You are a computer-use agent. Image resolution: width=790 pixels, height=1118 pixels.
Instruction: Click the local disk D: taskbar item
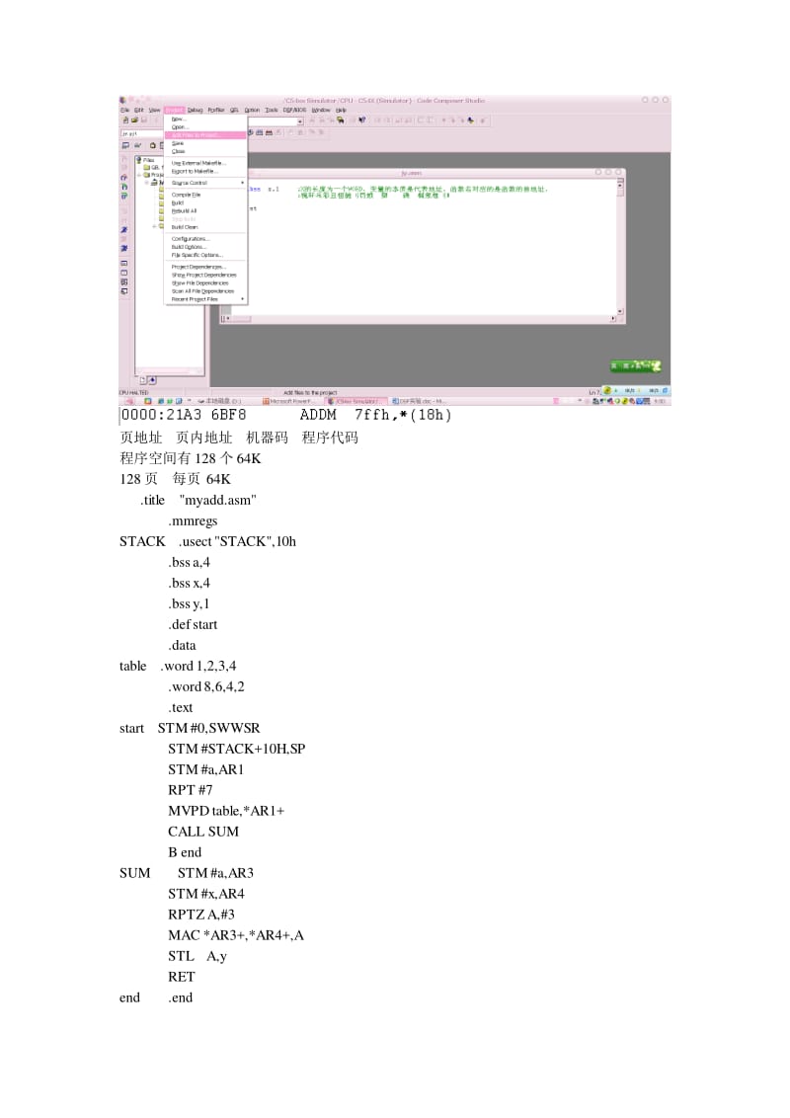tap(220, 401)
